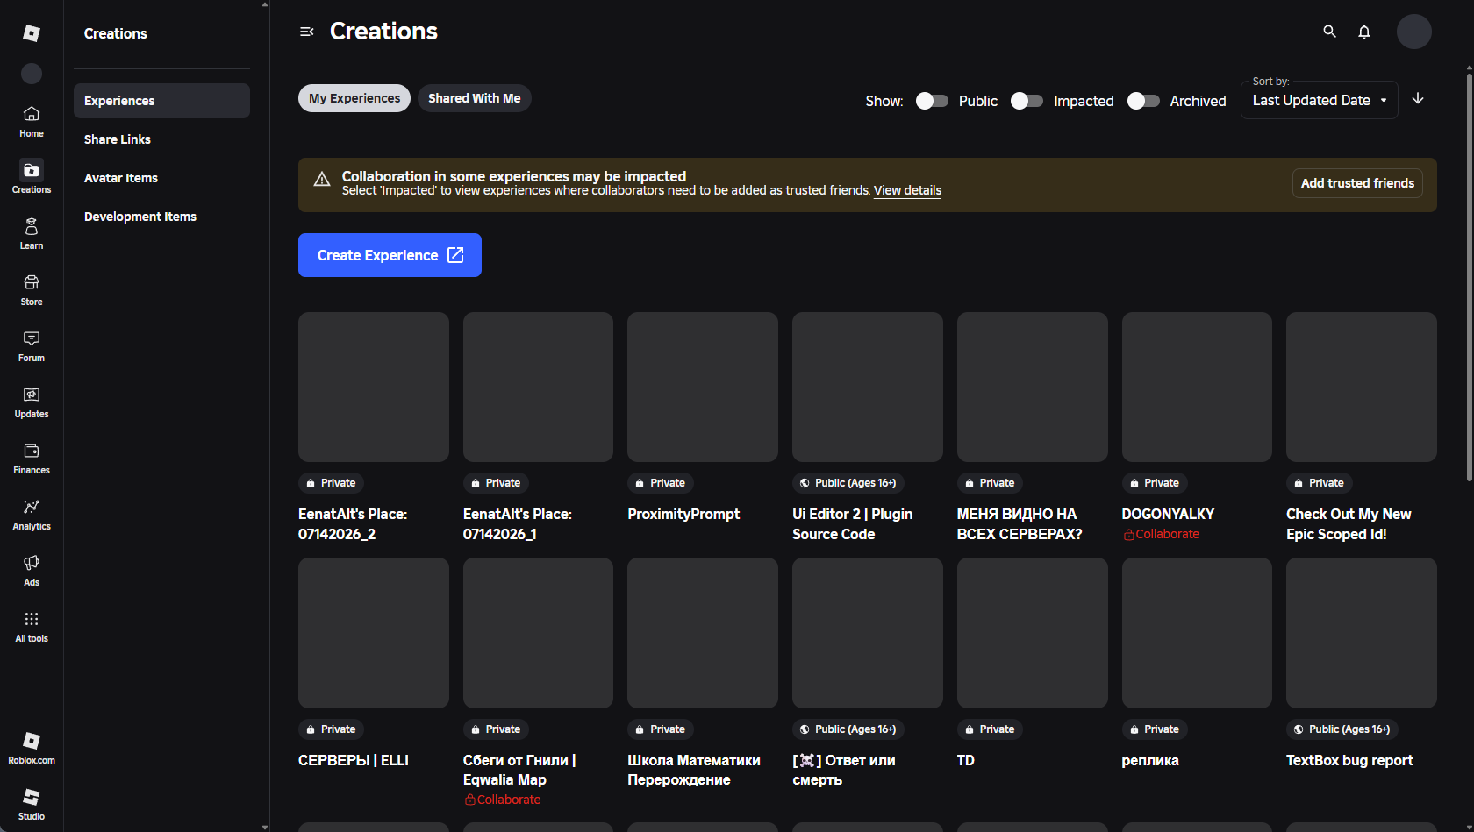View Updates page

click(32, 402)
